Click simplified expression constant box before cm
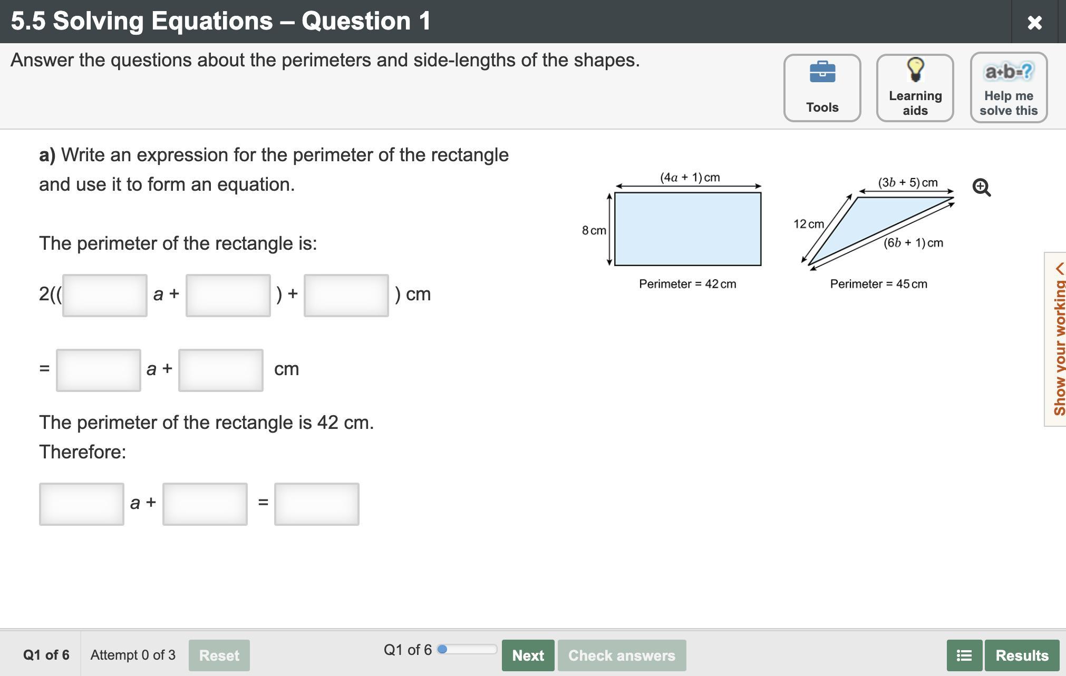This screenshot has width=1066, height=676. [x=220, y=370]
